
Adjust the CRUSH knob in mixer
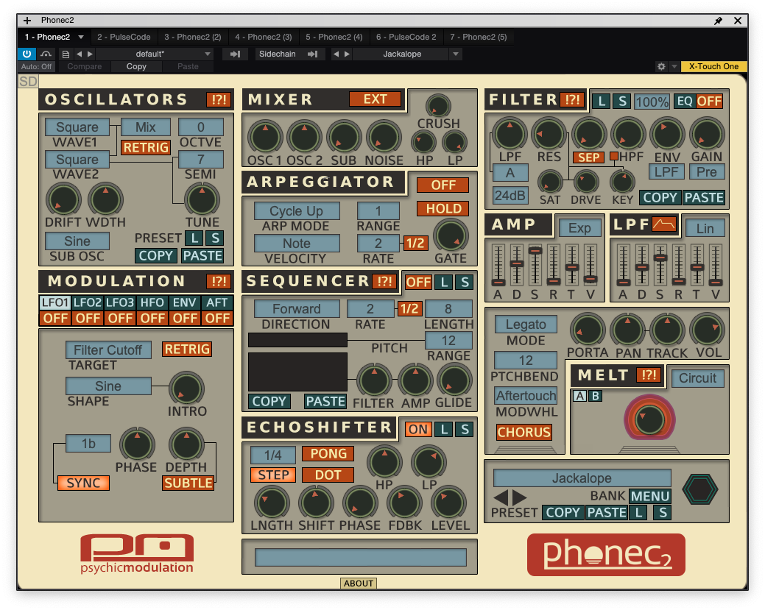[438, 106]
